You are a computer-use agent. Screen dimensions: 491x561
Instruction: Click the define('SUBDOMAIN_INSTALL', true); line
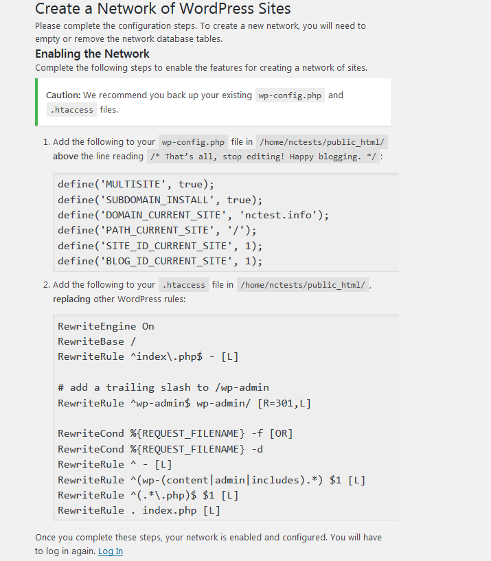click(160, 200)
